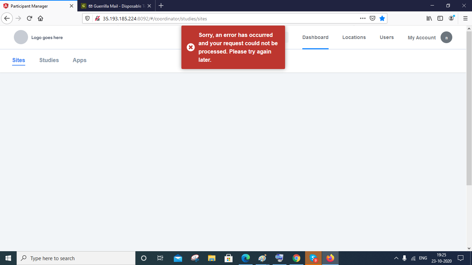Viewport: 472px width, 265px height.
Task: Open the Windows Start menu
Action: click(8, 258)
